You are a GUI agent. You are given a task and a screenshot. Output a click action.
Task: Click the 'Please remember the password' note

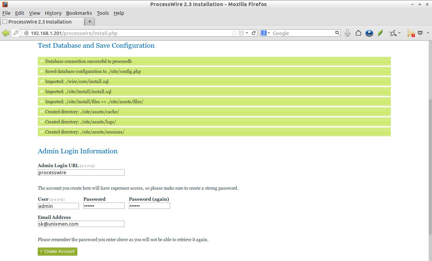123,240
